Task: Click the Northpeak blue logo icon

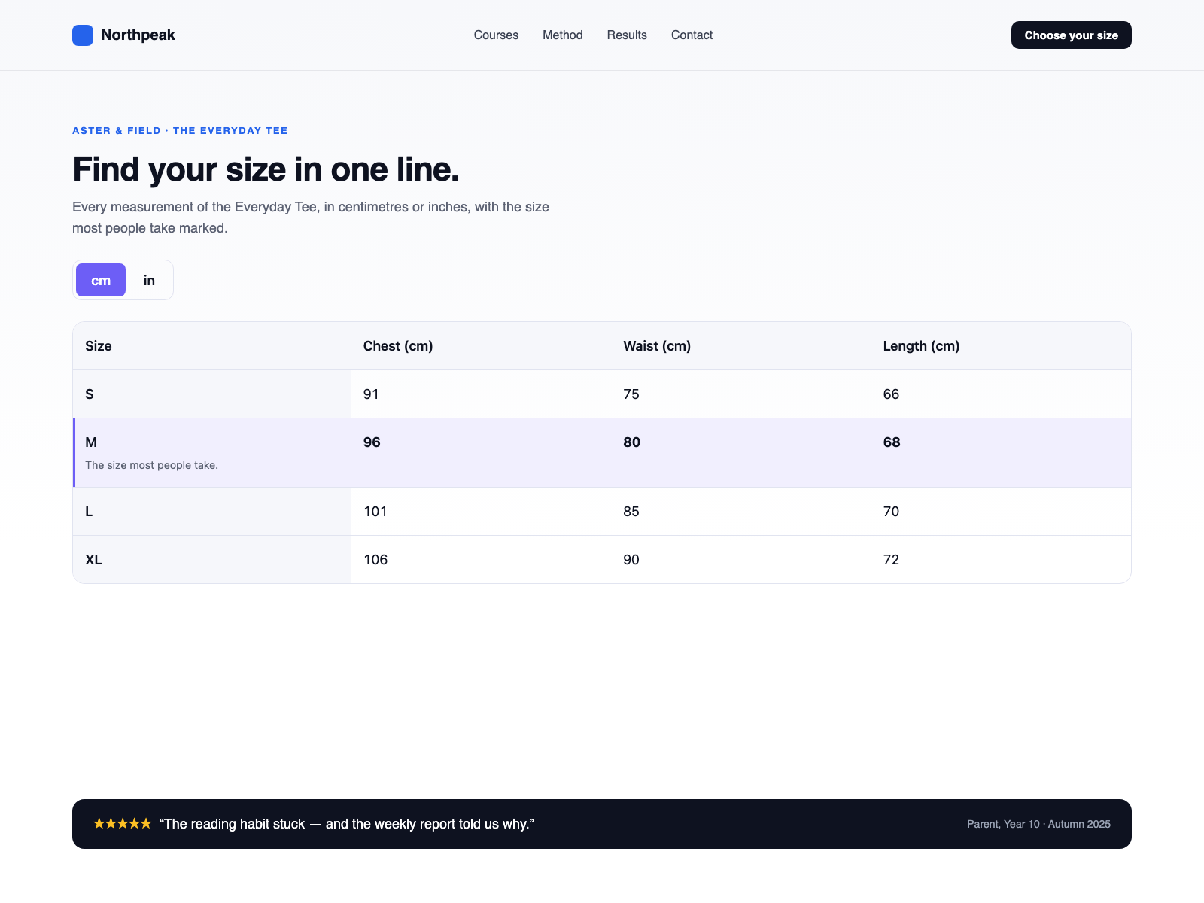Action: 83,35
